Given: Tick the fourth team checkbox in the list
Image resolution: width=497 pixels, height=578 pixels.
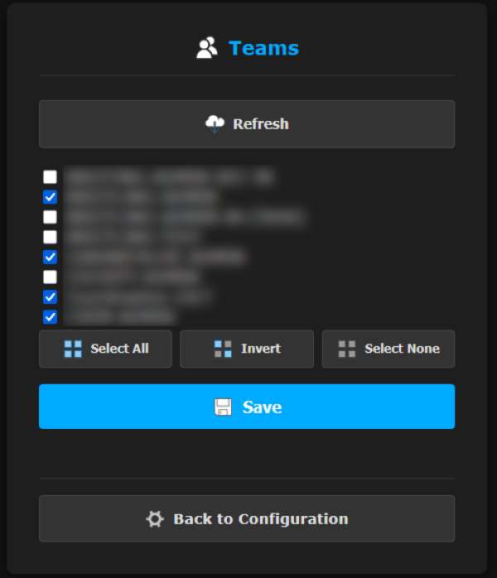Looking at the screenshot, I should click(x=51, y=237).
